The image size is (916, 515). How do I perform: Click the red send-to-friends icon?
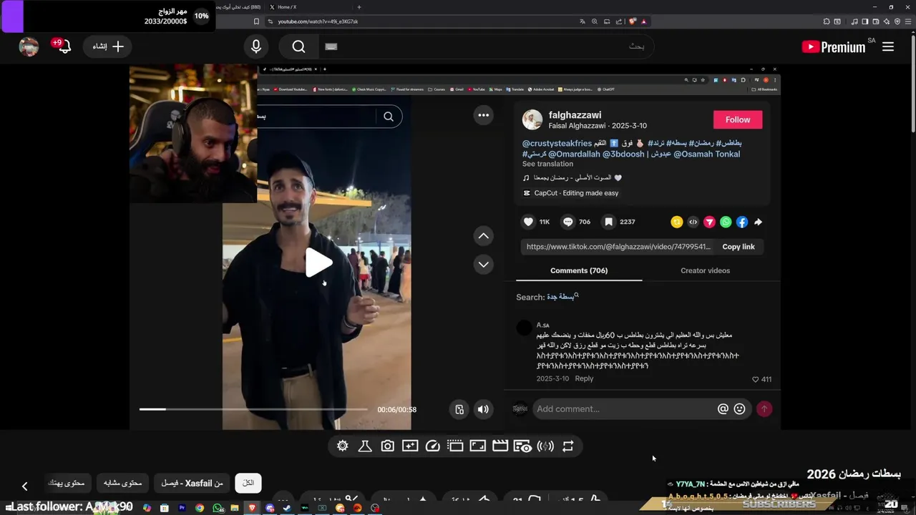(709, 222)
